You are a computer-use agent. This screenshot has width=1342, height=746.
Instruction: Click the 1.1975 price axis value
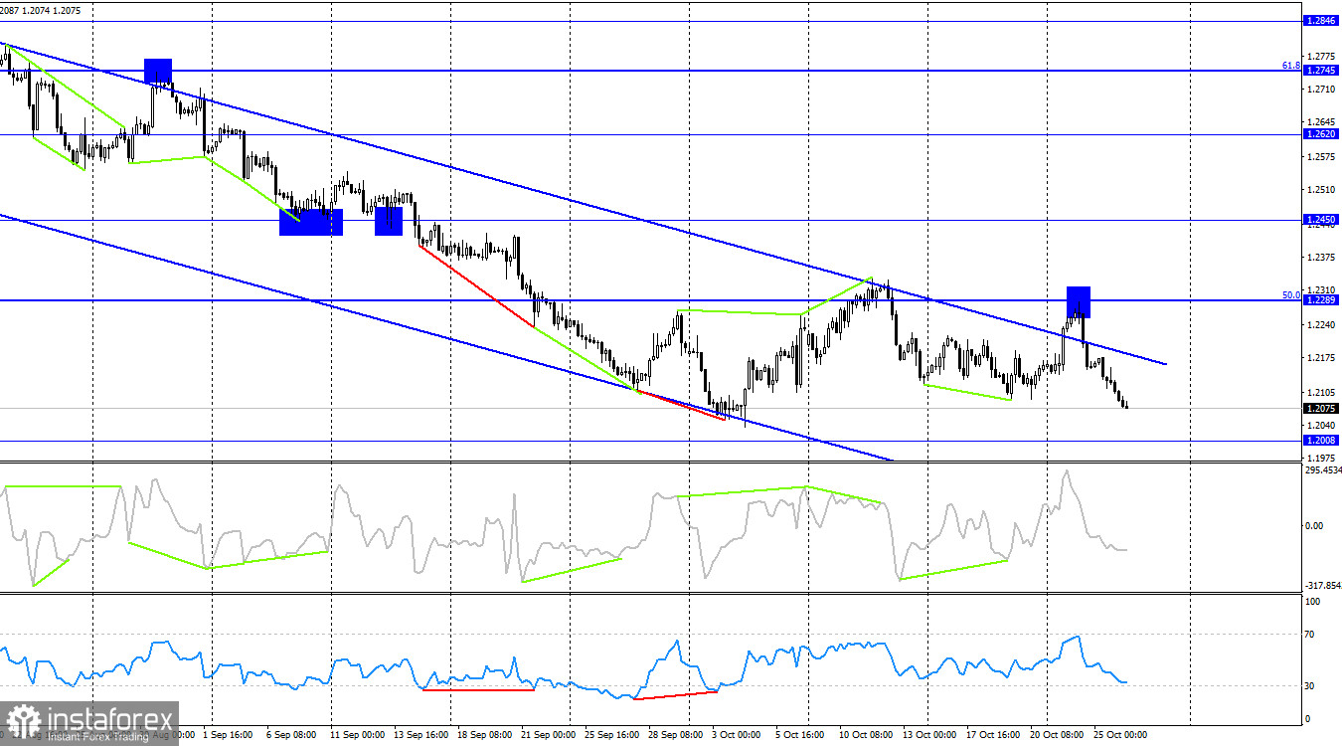click(x=1322, y=457)
